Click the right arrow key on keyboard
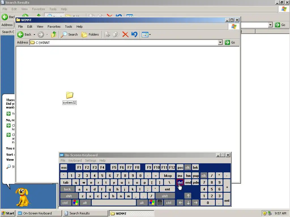 coord(195,203)
